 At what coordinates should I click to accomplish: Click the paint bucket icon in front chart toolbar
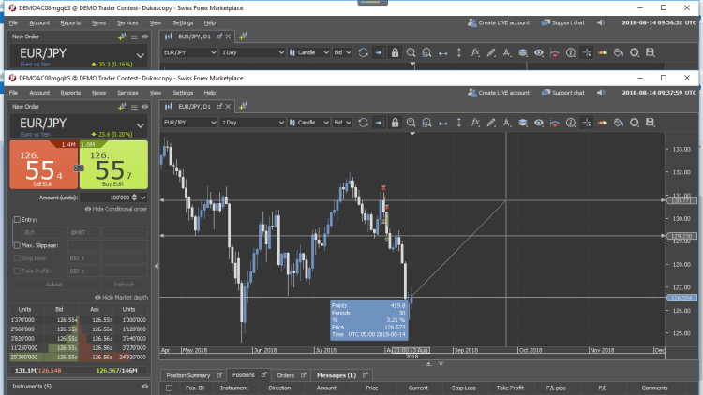click(x=619, y=123)
